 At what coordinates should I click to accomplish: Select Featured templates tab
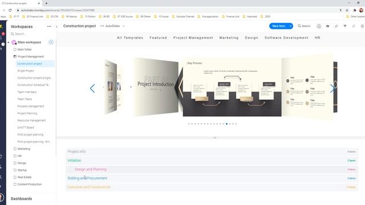tap(159, 38)
